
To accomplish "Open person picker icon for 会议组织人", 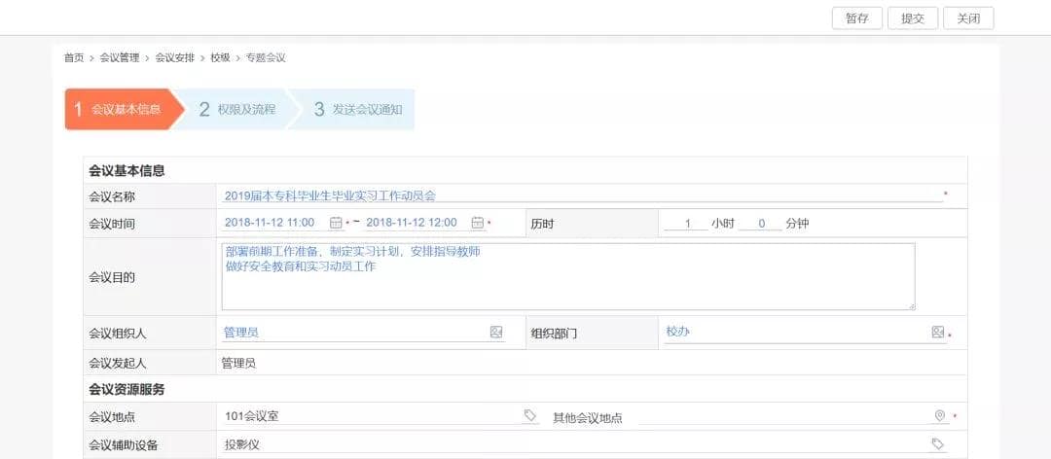I will point(496,332).
